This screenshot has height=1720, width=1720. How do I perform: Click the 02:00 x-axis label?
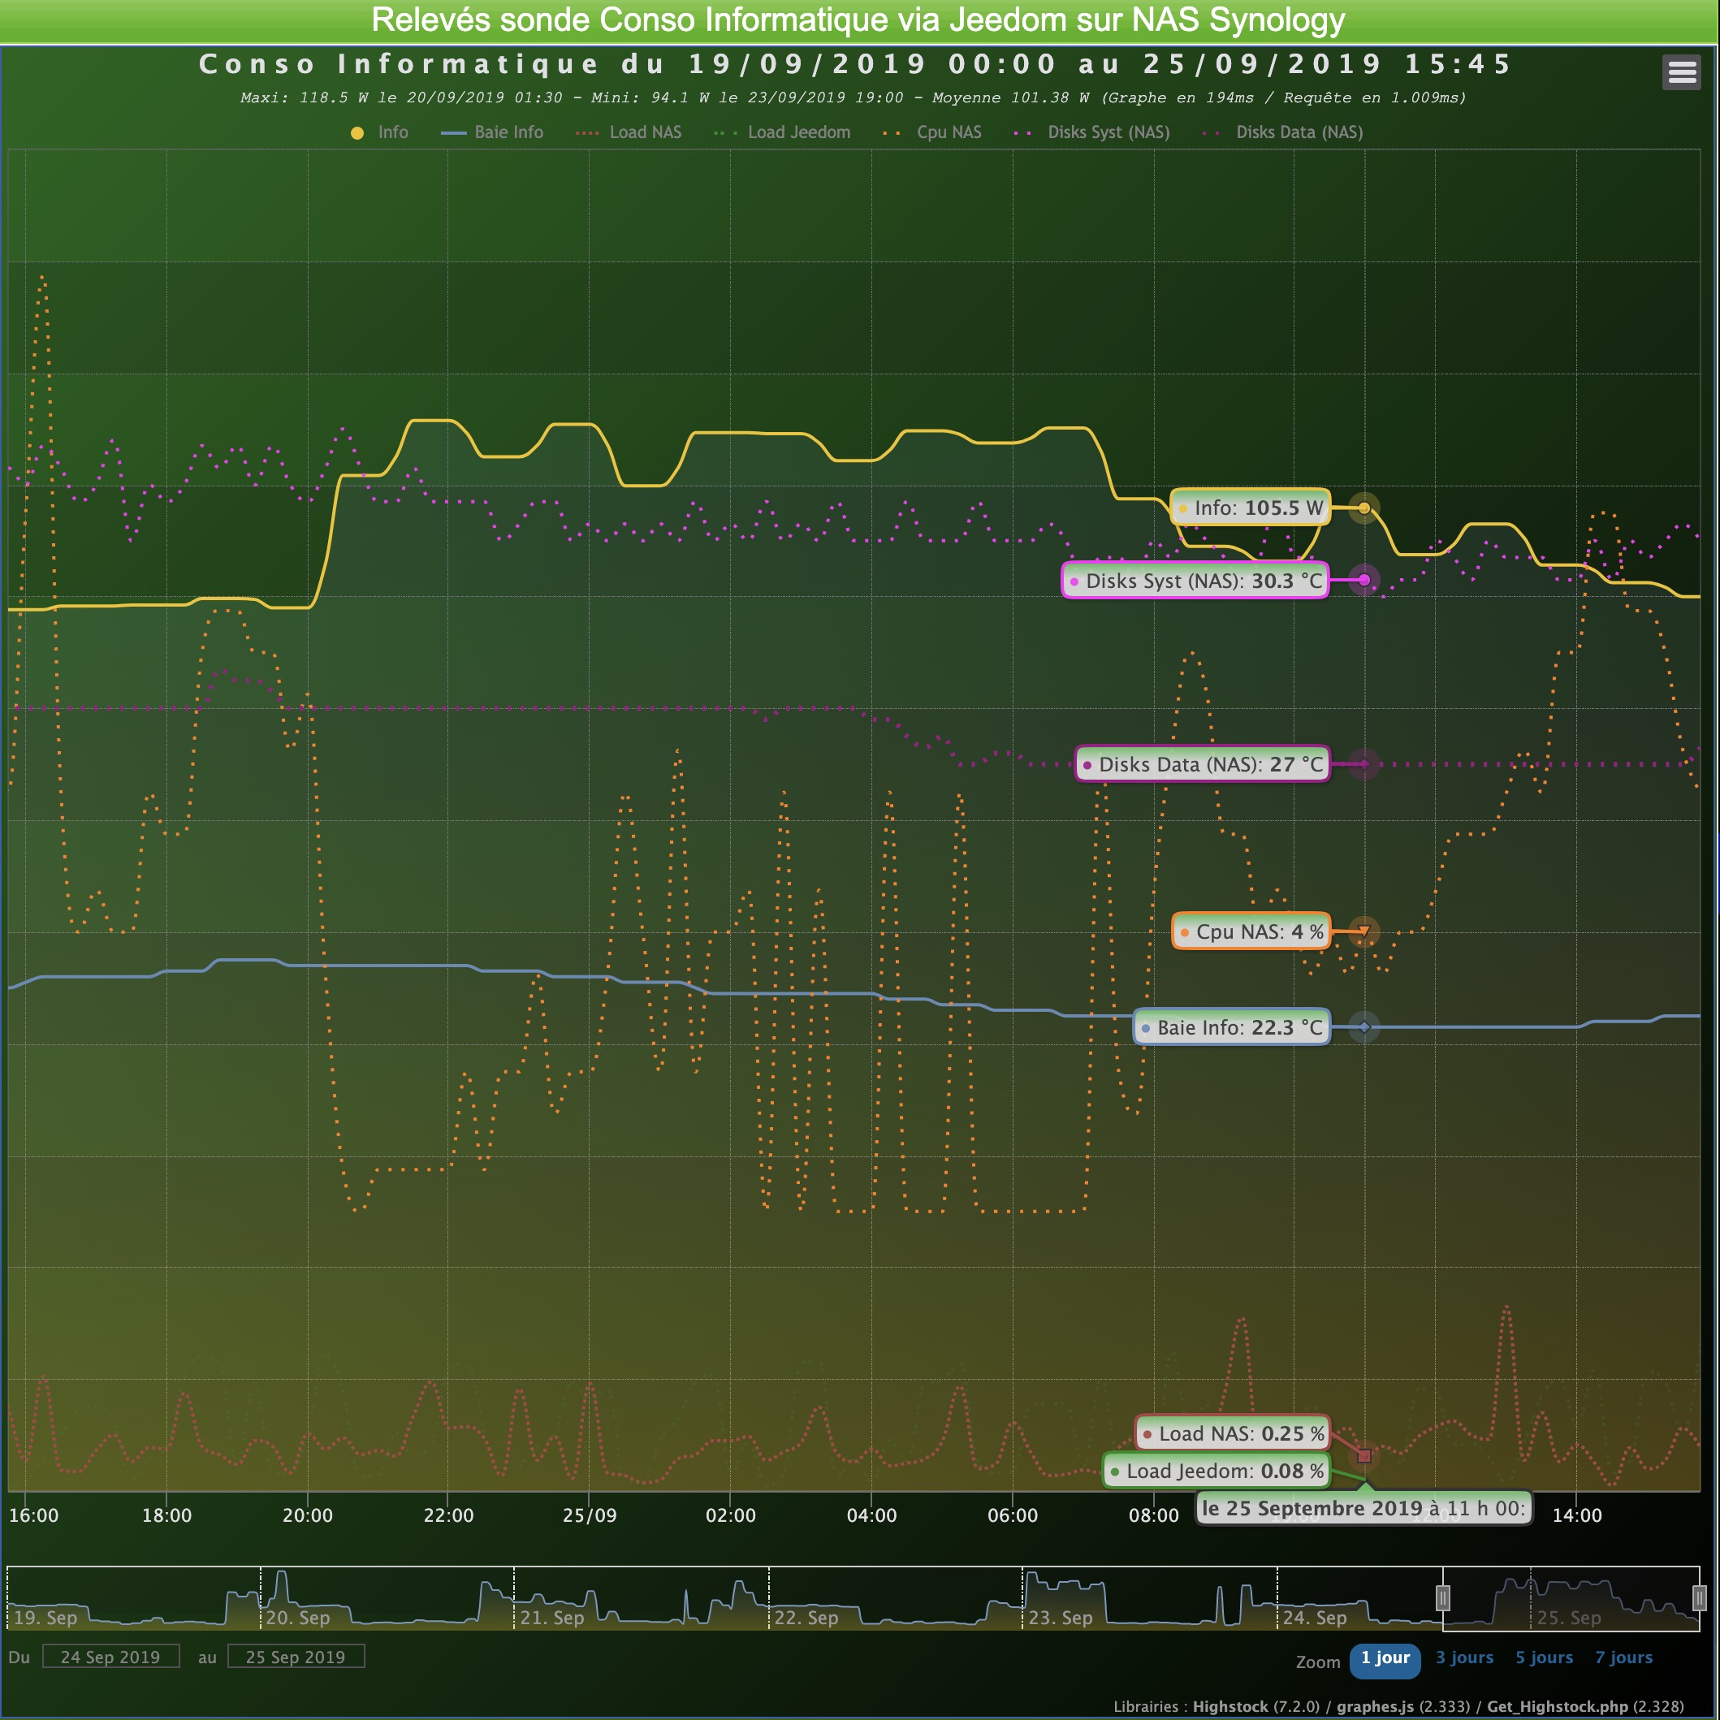point(730,1515)
